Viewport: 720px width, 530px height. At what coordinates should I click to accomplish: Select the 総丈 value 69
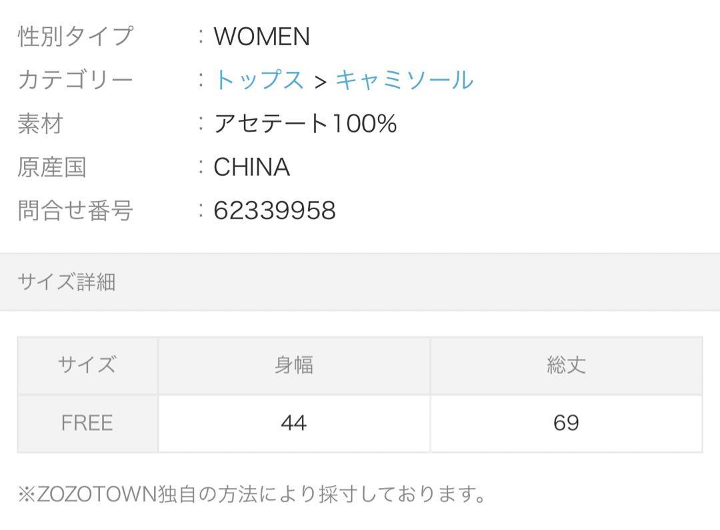coord(566,423)
